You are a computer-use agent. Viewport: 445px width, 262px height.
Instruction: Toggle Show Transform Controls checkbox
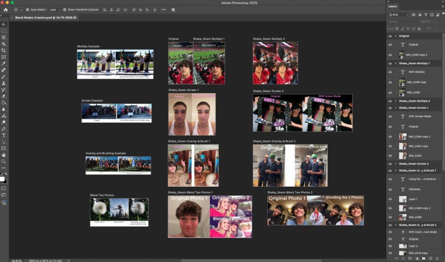(x=65, y=10)
